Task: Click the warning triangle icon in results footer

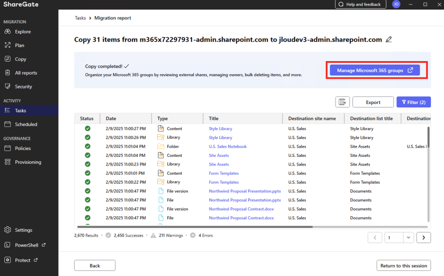Action: click(153, 235)
